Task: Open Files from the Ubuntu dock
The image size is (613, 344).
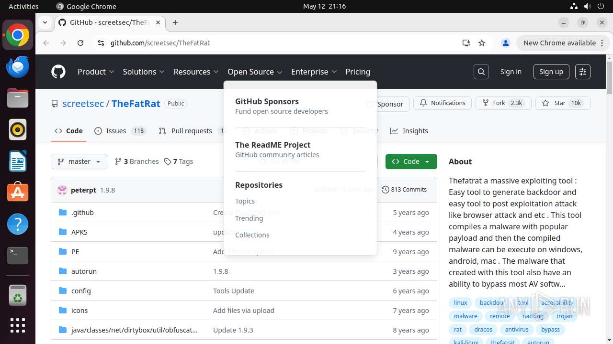Action: tap(18, 98)
